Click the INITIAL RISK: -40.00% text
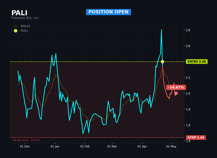The image size is (217, 158). 27,140
